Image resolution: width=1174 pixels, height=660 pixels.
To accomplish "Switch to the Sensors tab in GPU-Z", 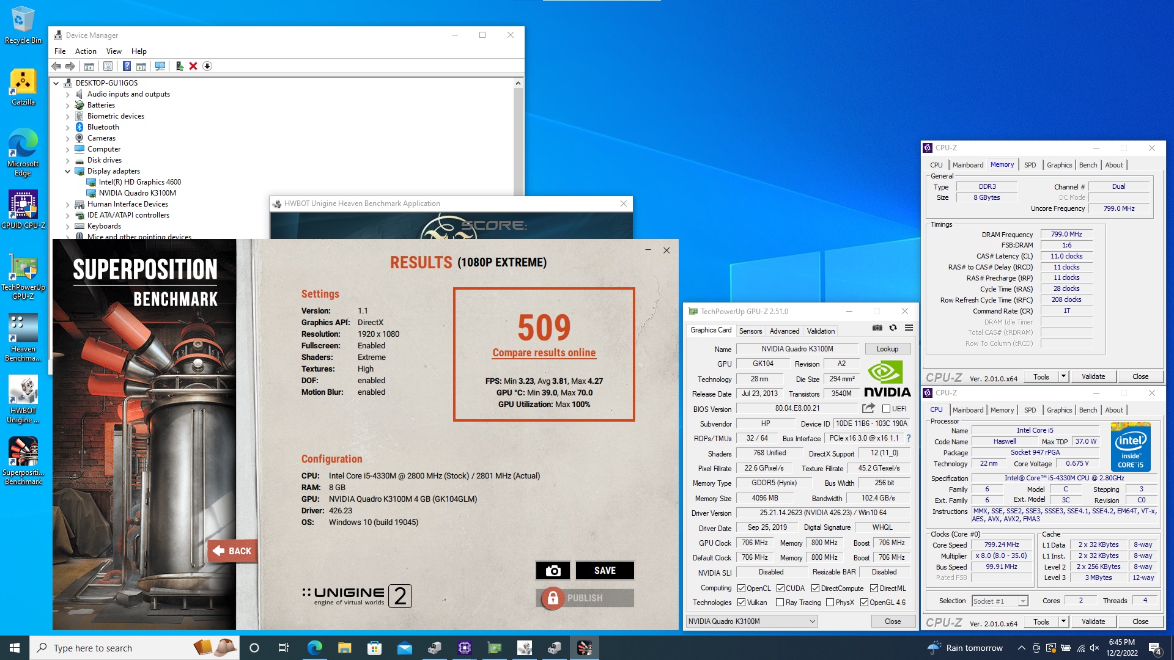I will (x=750, y=331).
